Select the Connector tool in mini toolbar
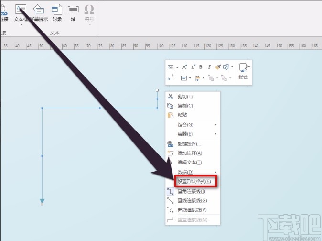The width and height of the screenshot is (322, 241). click(171, 77)
